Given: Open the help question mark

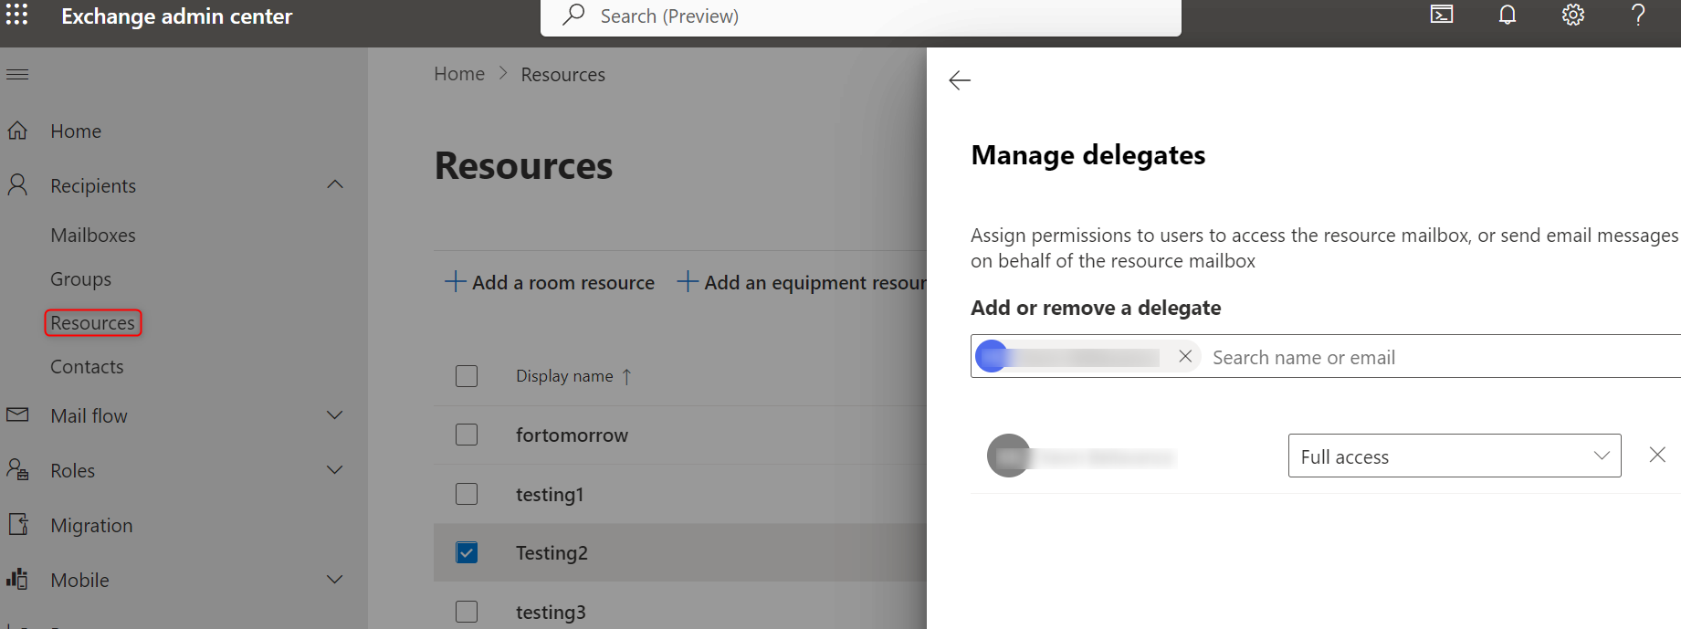Looking at the screenshot, I should pos(1639,15).
